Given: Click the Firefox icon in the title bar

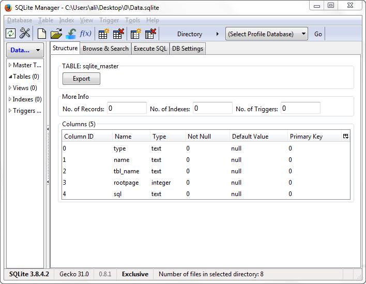Looking at the screenshot, I should click(8, 8).
